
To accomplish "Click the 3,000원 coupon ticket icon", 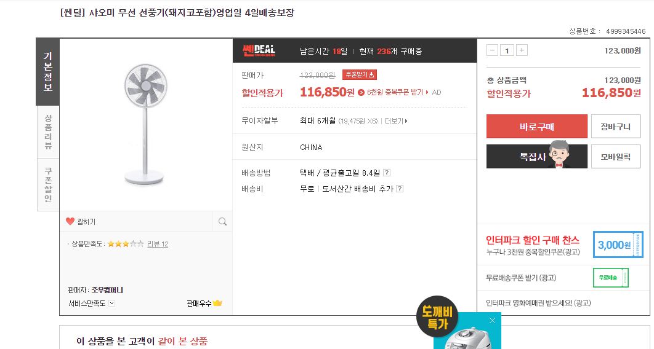I will (618, 245).
